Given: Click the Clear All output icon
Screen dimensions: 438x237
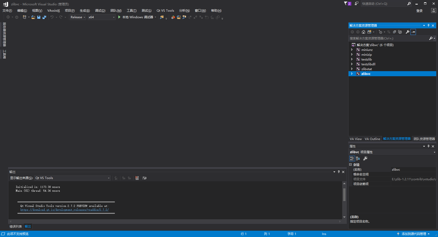Looking at the screenshot, I should tap(137, 178).
